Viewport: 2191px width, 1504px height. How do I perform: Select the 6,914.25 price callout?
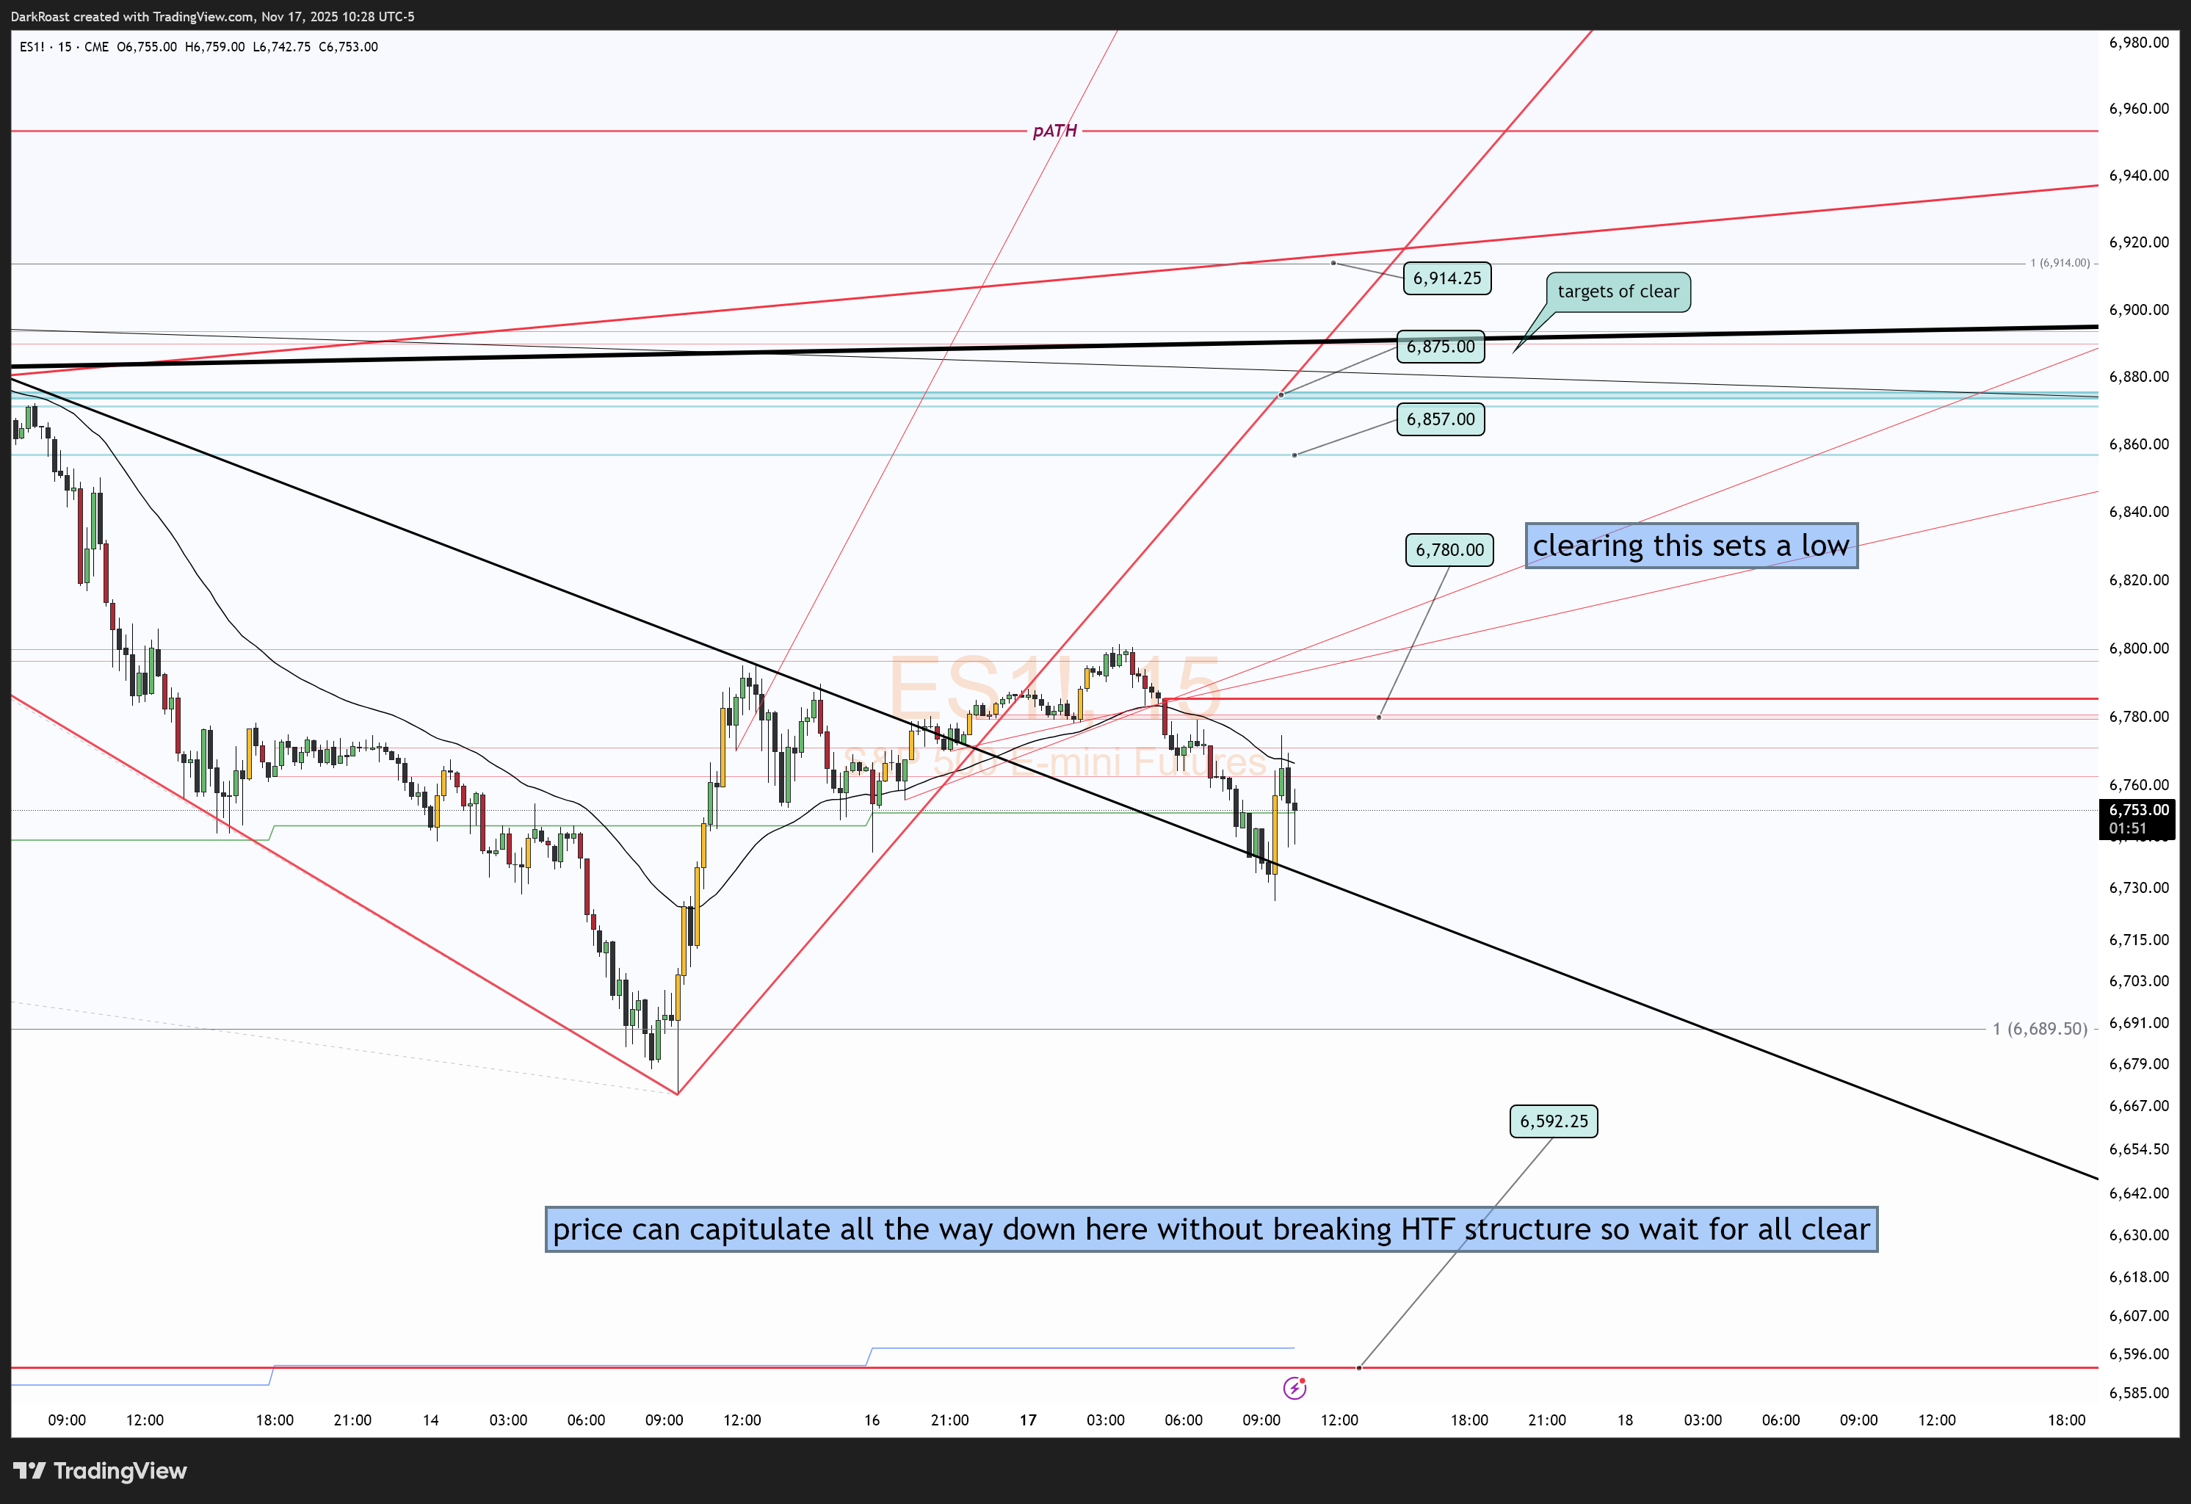tap(1446, 278)
